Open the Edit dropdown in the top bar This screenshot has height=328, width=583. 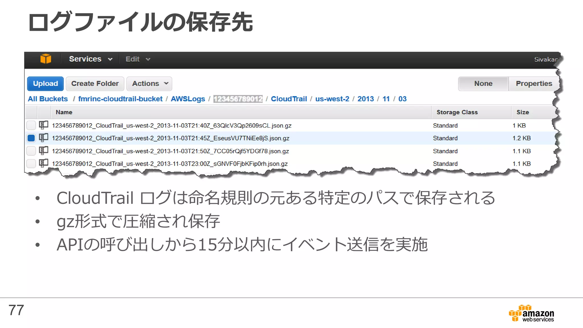click(x=138, y=59)
